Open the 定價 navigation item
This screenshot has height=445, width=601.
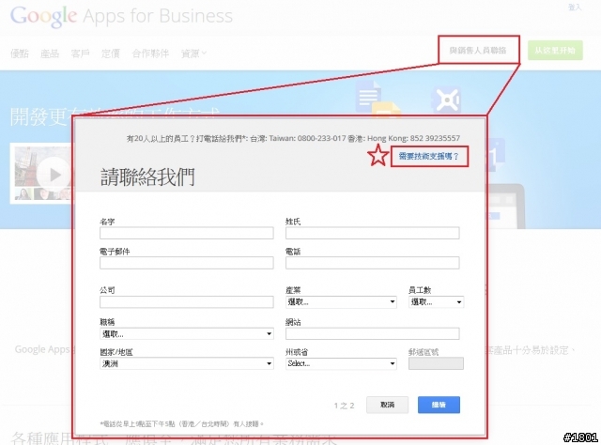[x=111, y=54]
